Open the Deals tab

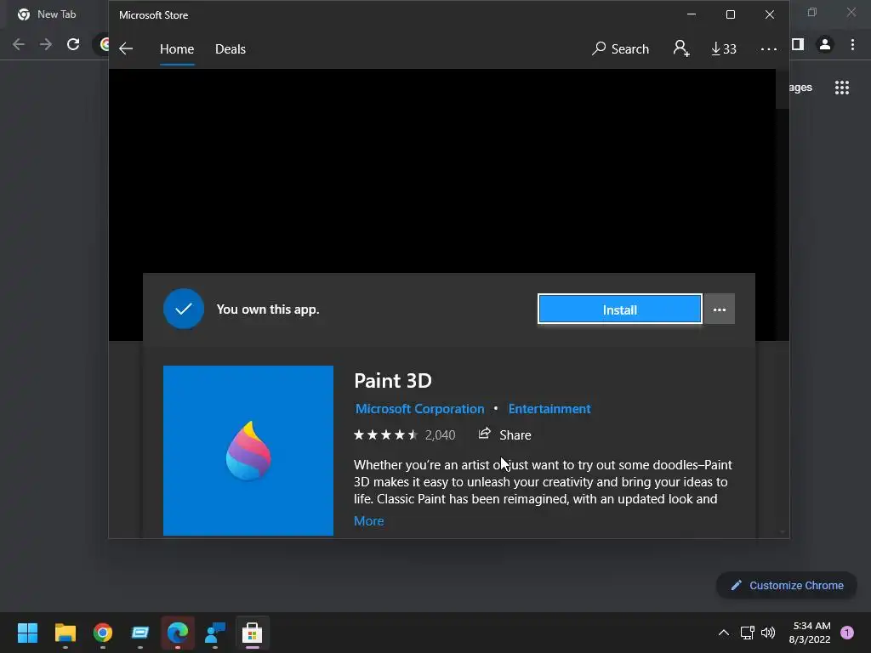(x=230, y=48)
